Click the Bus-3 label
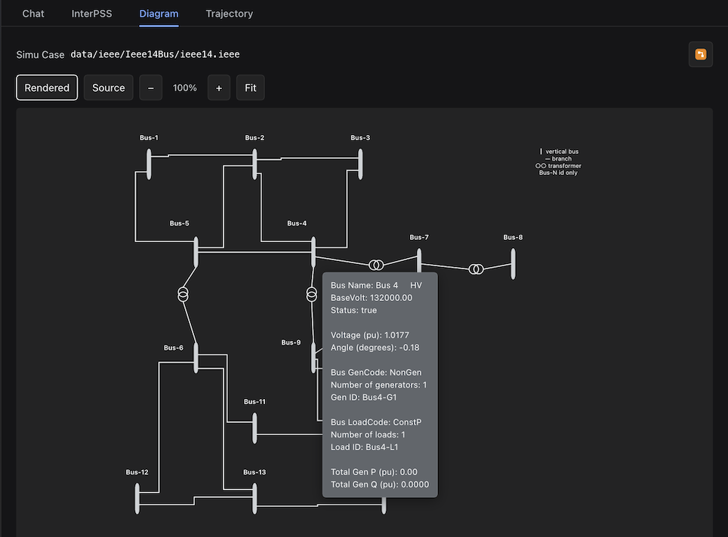 [360, 138]
